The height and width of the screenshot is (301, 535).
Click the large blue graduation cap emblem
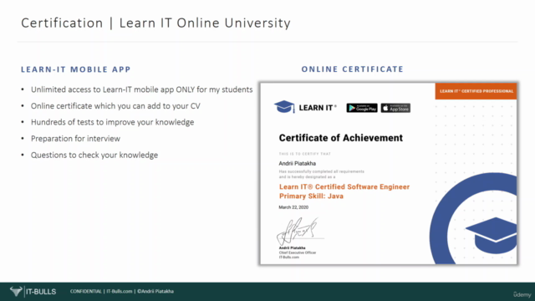pos(491,235)
